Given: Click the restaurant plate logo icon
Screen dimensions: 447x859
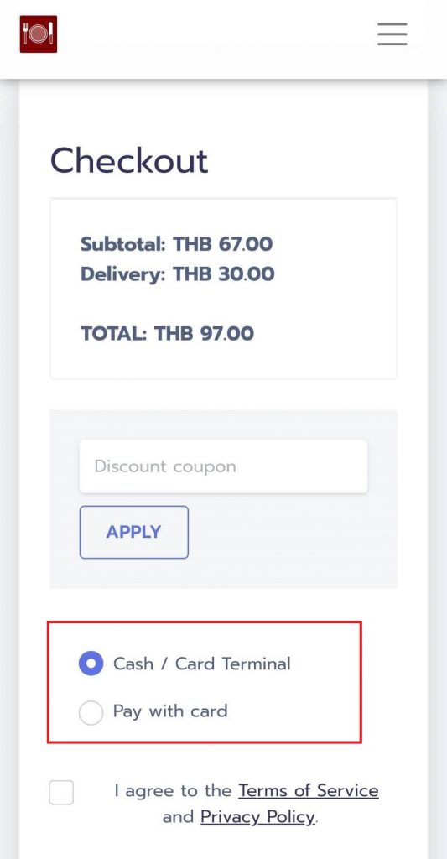Looking at the screenshot, I should tap(39, 34).
